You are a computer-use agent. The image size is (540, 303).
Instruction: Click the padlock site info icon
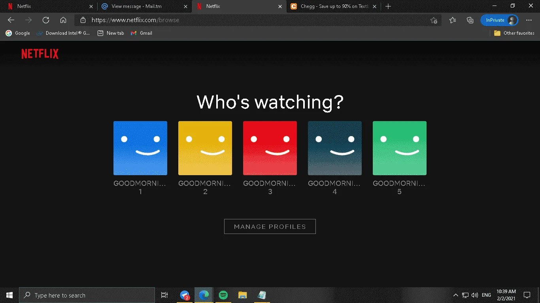(x=83, y=20)
